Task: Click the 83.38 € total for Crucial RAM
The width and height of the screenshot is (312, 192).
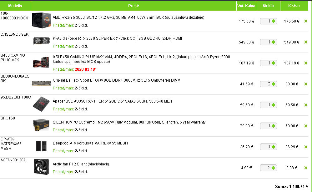Action: (292, 84)
